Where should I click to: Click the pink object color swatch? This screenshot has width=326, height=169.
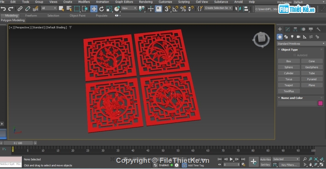(x=321, y=103)
